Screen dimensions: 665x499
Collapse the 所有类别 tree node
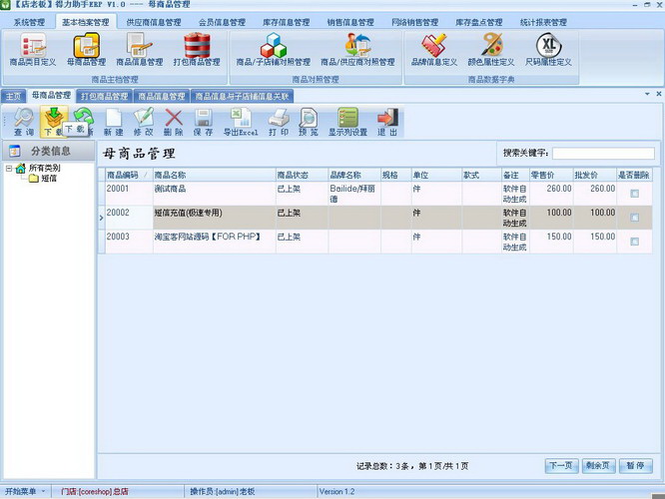[x=8, y=169]
